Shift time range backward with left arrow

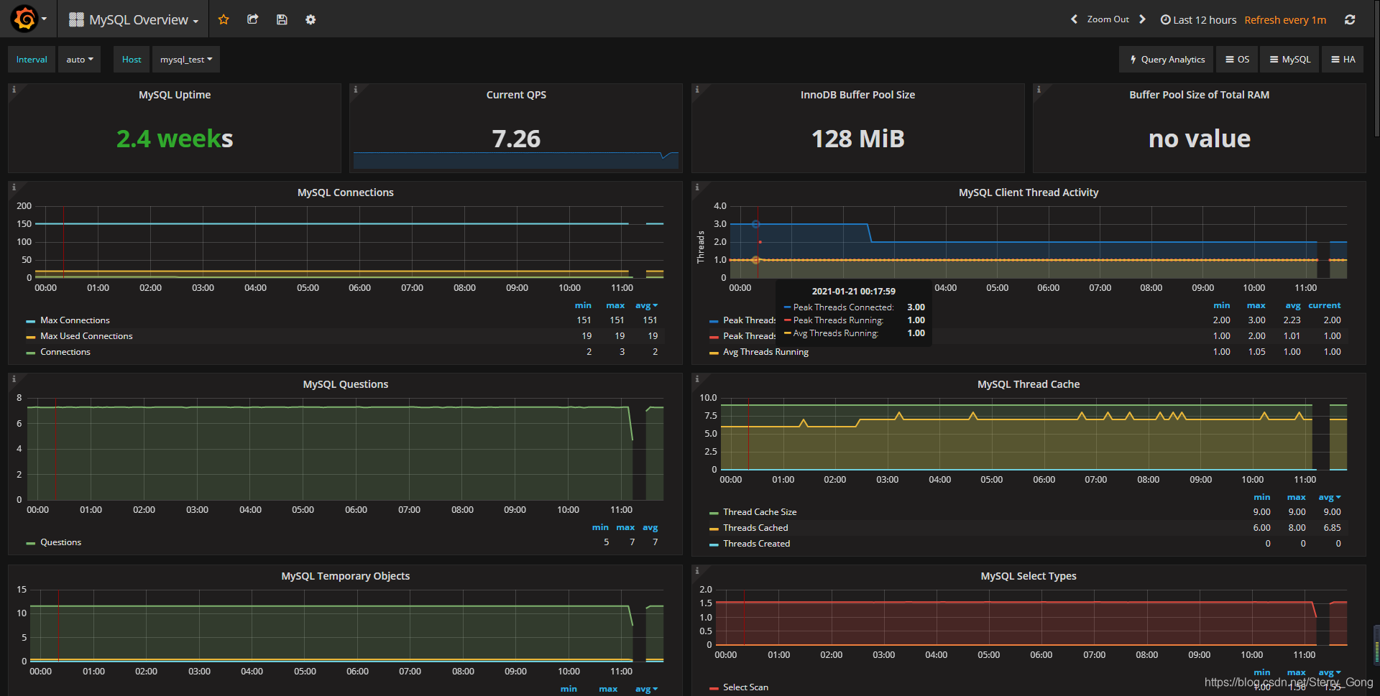coord(1074,19)
